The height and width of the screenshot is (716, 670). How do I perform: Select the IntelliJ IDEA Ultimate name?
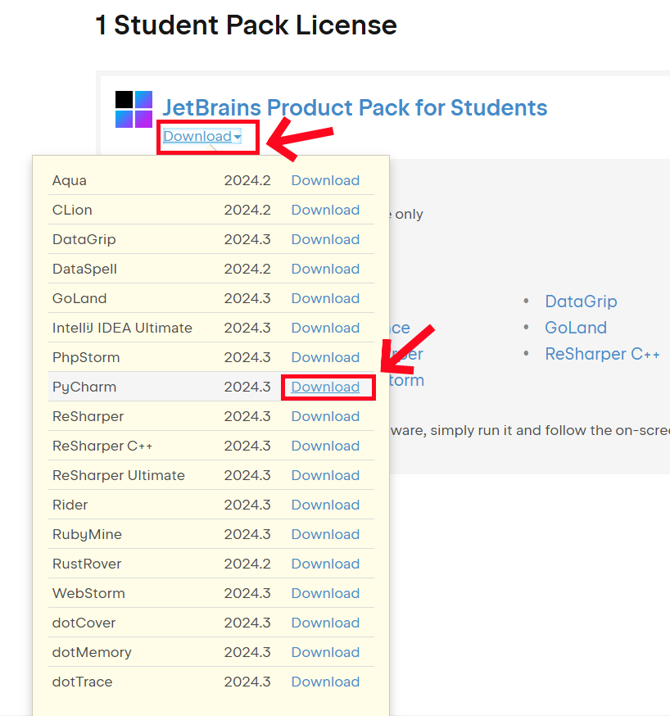point(122,328)
